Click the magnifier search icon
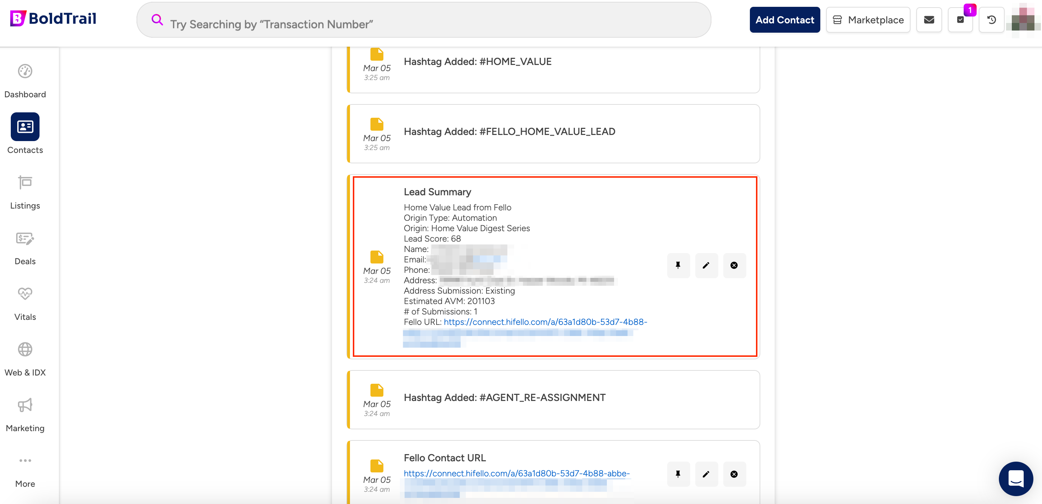 [x=157, y=20]
